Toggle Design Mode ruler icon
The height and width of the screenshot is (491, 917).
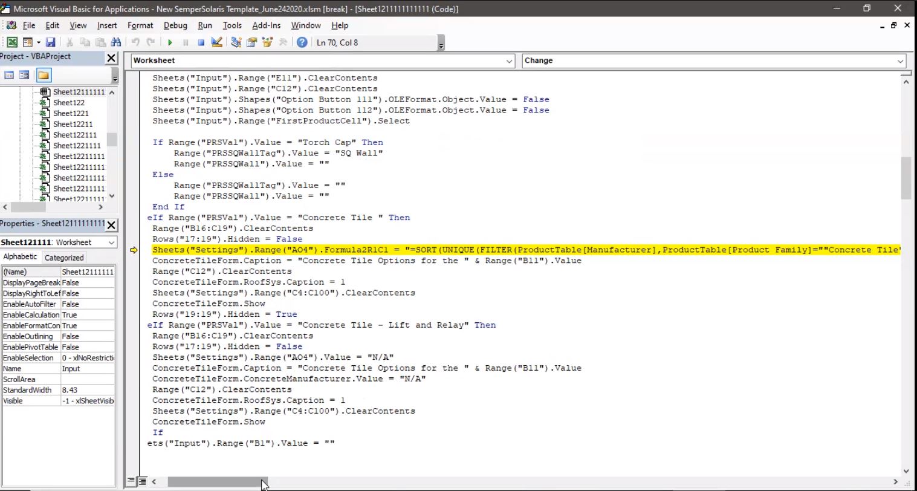[216, 42]
